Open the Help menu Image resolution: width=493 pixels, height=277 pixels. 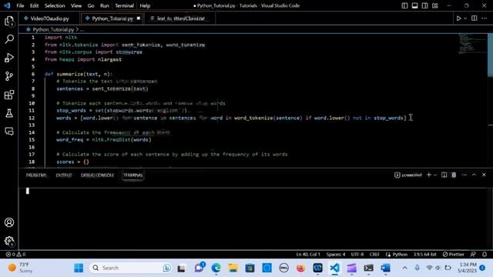pos(145,5)
